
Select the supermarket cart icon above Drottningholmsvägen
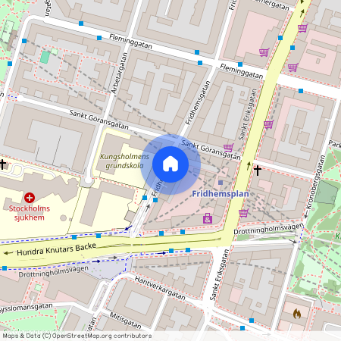coord(243,213)
